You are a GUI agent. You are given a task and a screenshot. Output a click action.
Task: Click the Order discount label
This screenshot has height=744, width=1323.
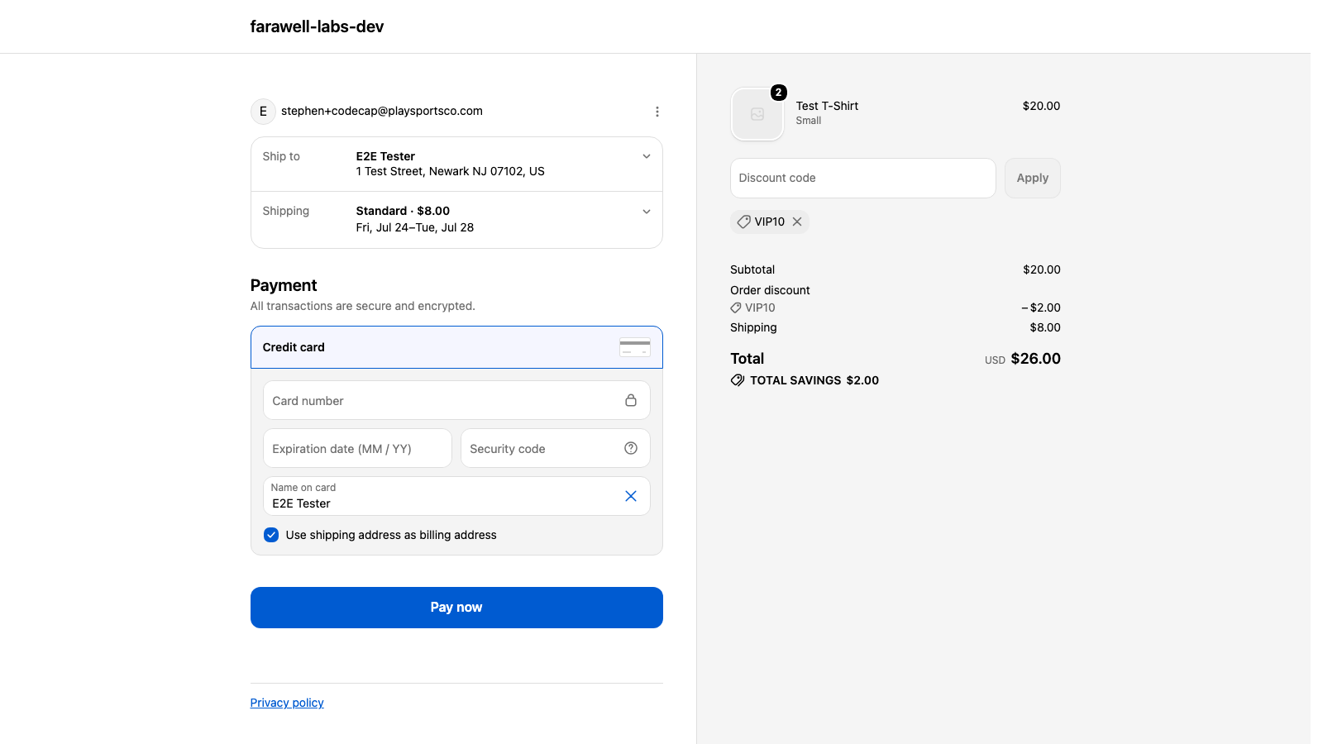coord(770,290)
